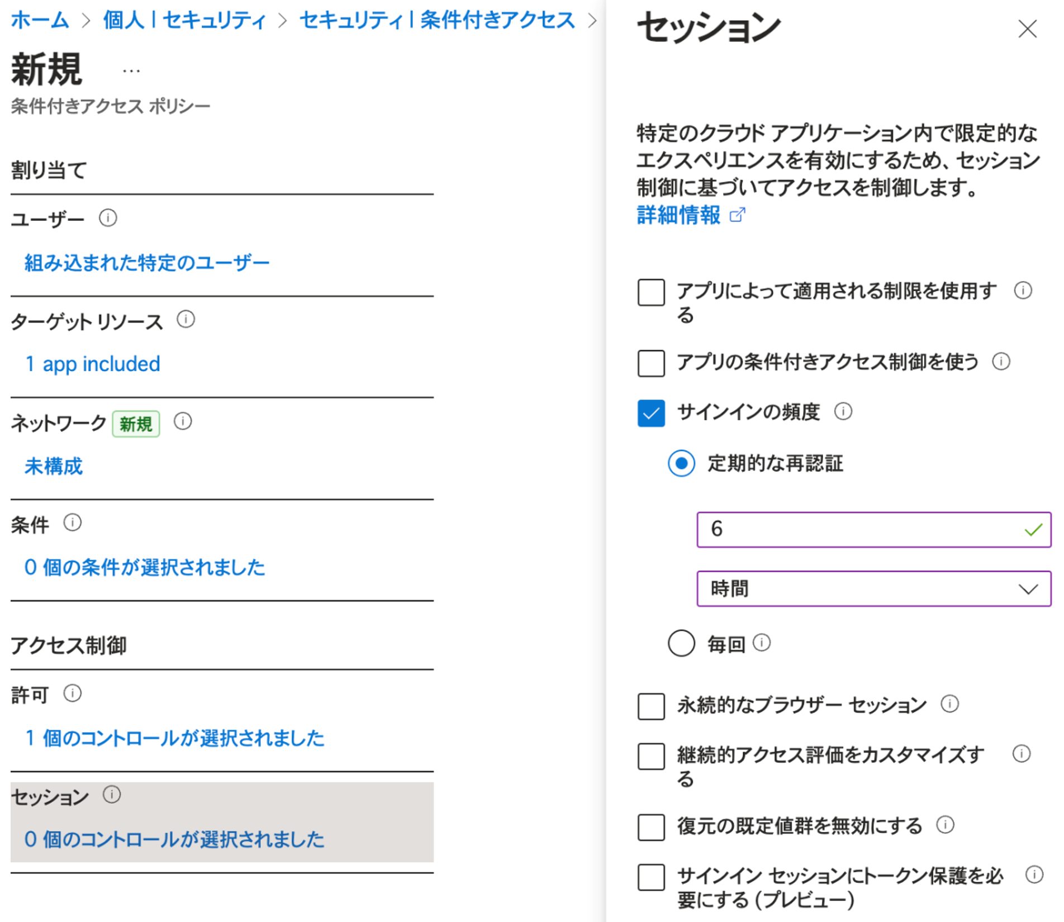Uncheck the サインインの頻度 checkbox
Image resolution: width=1064 pixels, height=922 pixels.
pyautogui.click(x=650, y=414)
